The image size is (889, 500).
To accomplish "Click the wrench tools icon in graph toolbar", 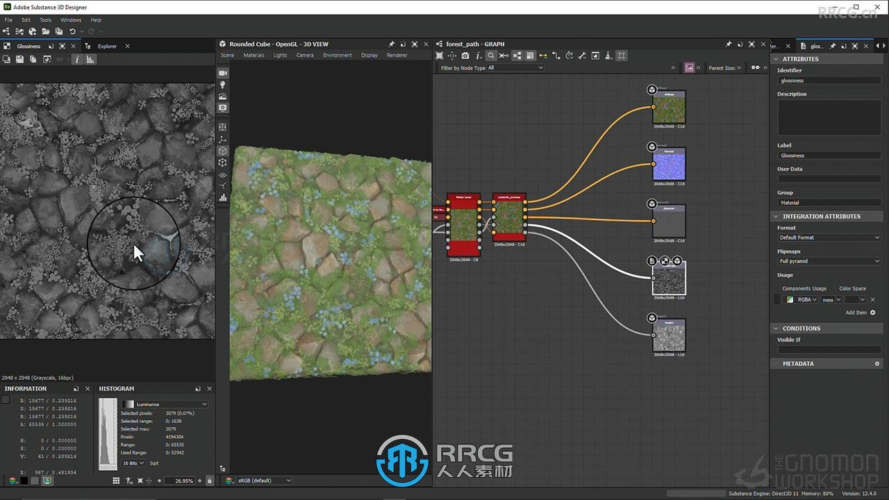I will [582, 56].
